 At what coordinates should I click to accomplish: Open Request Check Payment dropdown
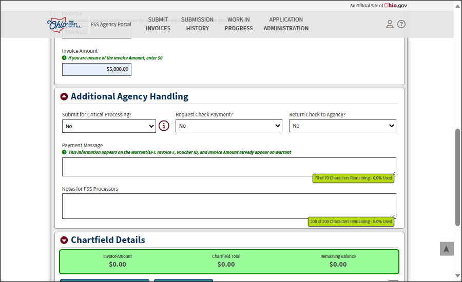229,126
